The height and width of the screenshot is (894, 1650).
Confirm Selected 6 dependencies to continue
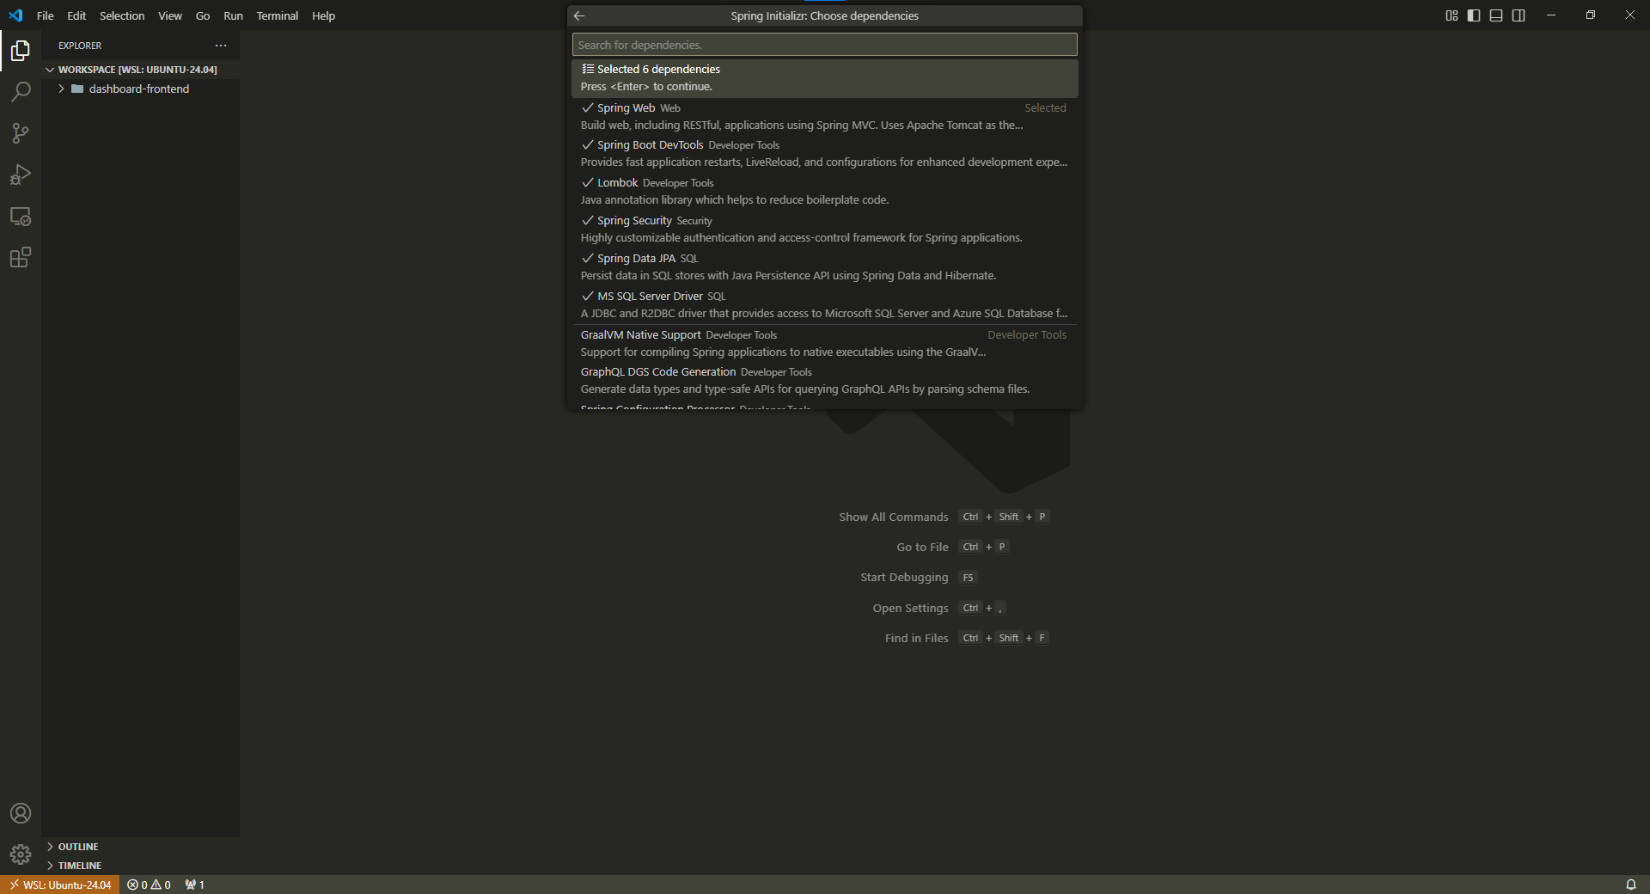[824, 78]
